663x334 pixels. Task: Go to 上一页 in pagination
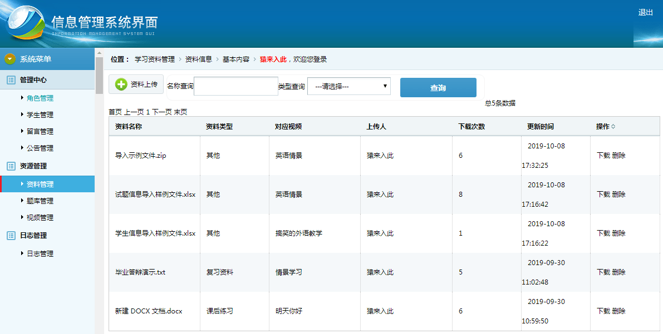pyautogui.click(x=134, y=112)
